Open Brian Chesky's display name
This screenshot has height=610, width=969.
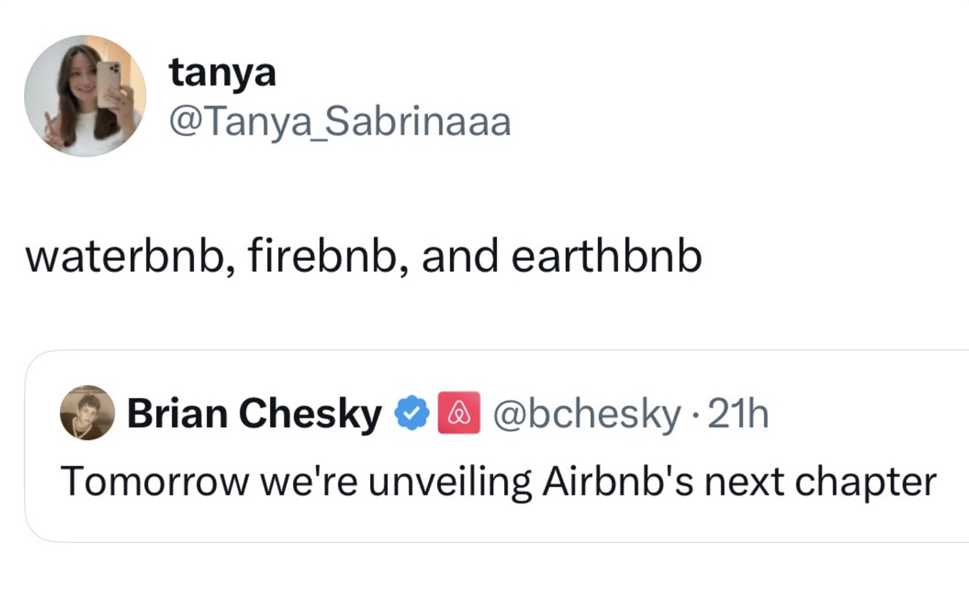(254, 414)
